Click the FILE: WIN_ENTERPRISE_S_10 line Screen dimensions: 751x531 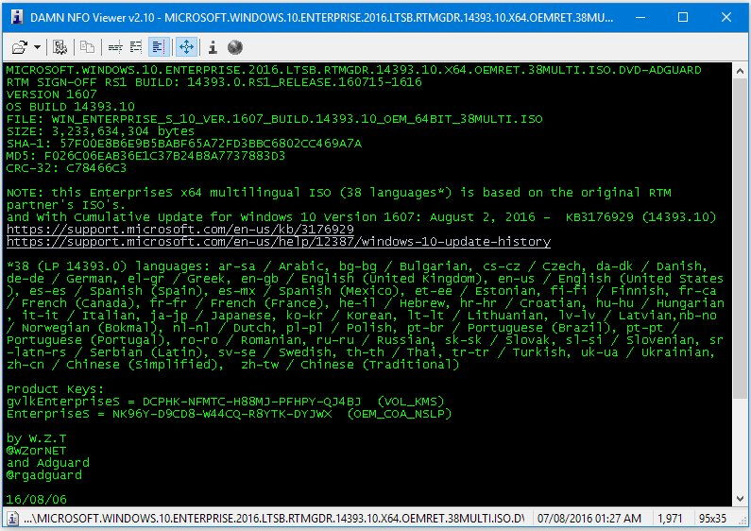pyautogui.click(x=275, y=119)
